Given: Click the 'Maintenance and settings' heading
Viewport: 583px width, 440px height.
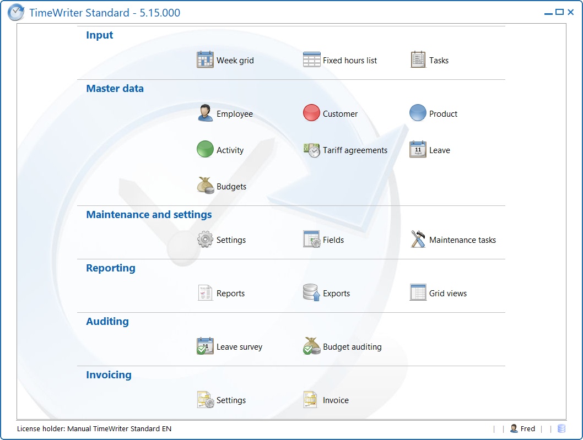Looking at the screenshot, I should 149,214.
